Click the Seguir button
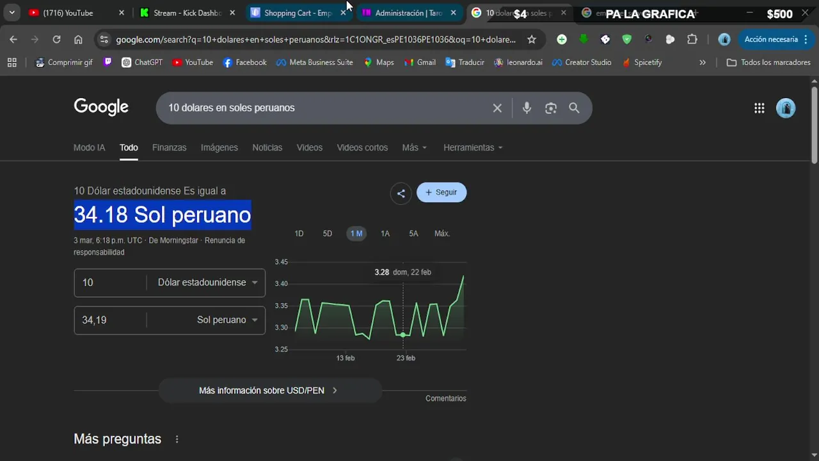This screenshot has height=461, width=819. coord(441,192)
